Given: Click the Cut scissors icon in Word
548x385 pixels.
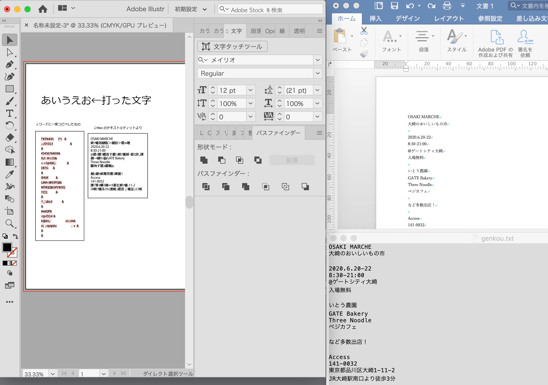Looking at the screenshot, I should tap(364, 31).
